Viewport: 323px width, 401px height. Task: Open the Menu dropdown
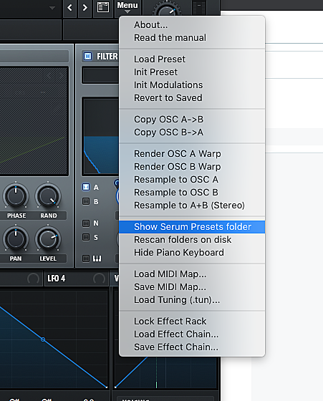click(x=127, y=7)
